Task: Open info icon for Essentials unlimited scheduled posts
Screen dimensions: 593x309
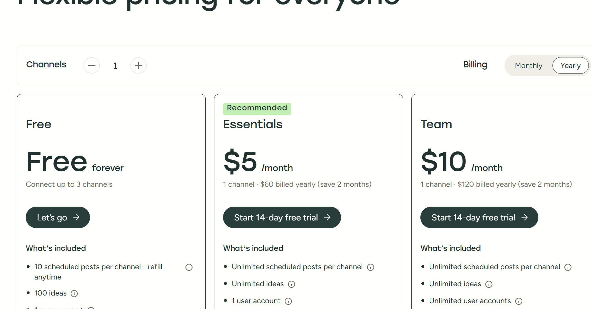Action: (371, 267)
